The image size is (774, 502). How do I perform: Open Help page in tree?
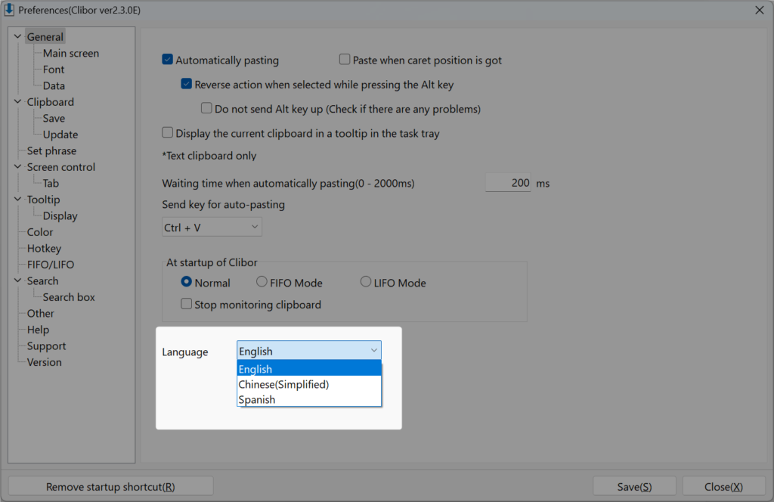click(38, 330)
